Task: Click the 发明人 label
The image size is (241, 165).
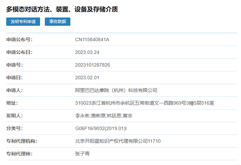Action: (14, 116)
